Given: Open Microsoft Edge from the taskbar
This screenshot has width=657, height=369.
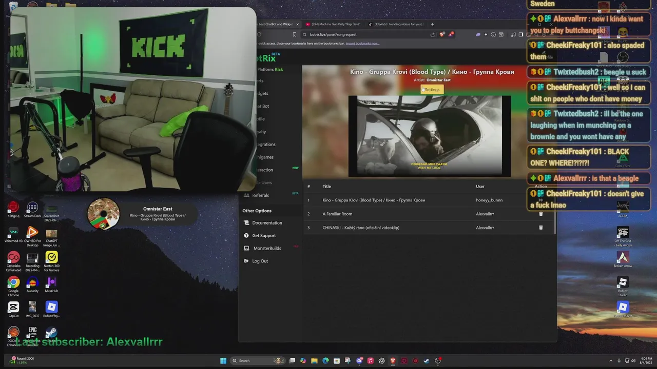Looking at the screenshot, I should click(x=325, y=360).
